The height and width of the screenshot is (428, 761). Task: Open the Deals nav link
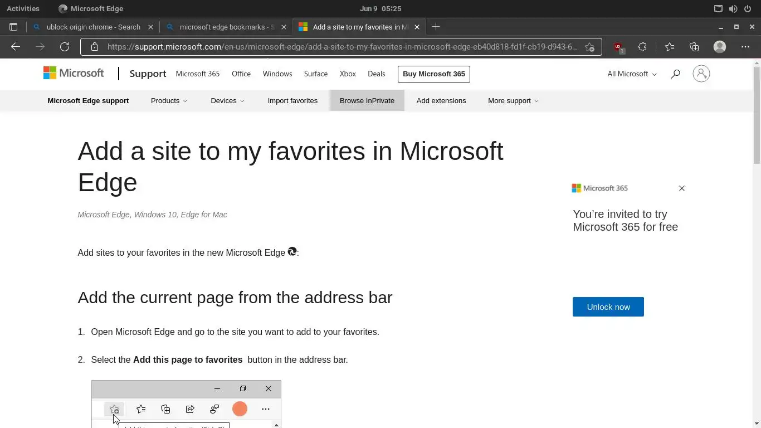(377, 74)
